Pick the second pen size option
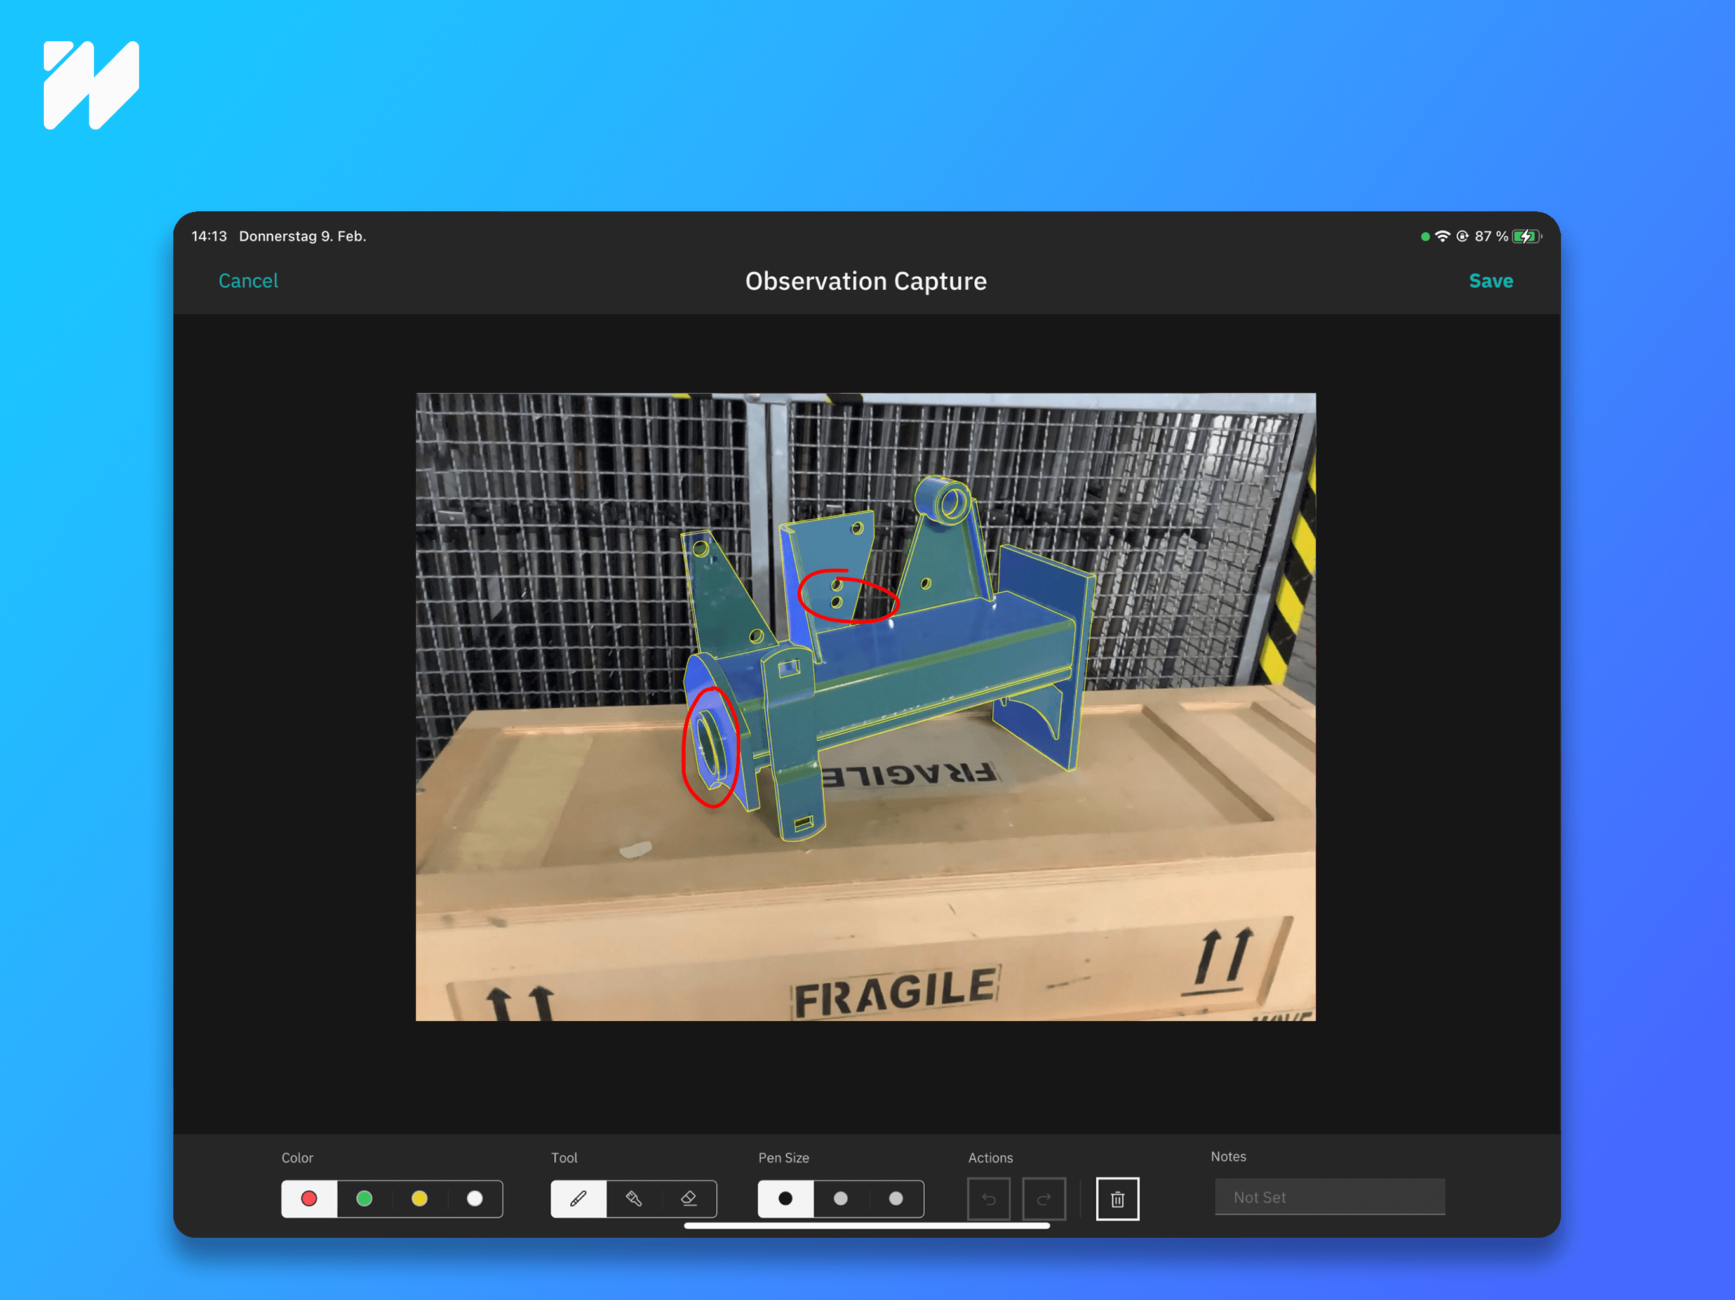The width and height of the screenshot is (1735, 1300). point(841,1198)
